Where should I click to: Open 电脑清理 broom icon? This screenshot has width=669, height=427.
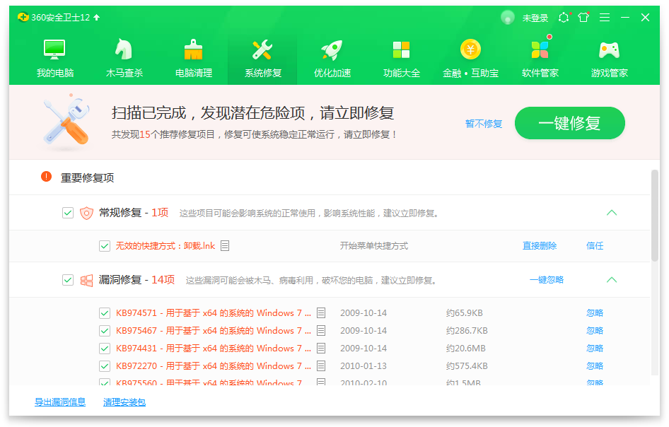coord(193,49)
